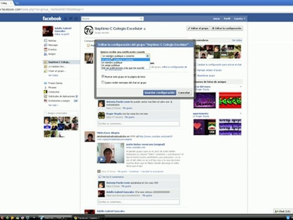Click the browser address bar
This screenshot has width=293, height=220.
[146, 9]
